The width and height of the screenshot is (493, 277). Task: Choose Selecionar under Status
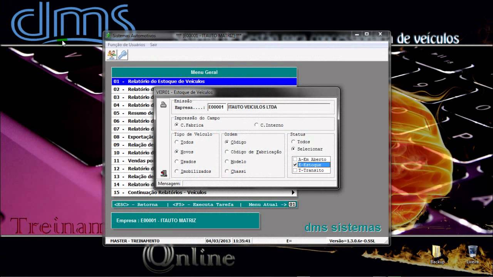(307, 149)
